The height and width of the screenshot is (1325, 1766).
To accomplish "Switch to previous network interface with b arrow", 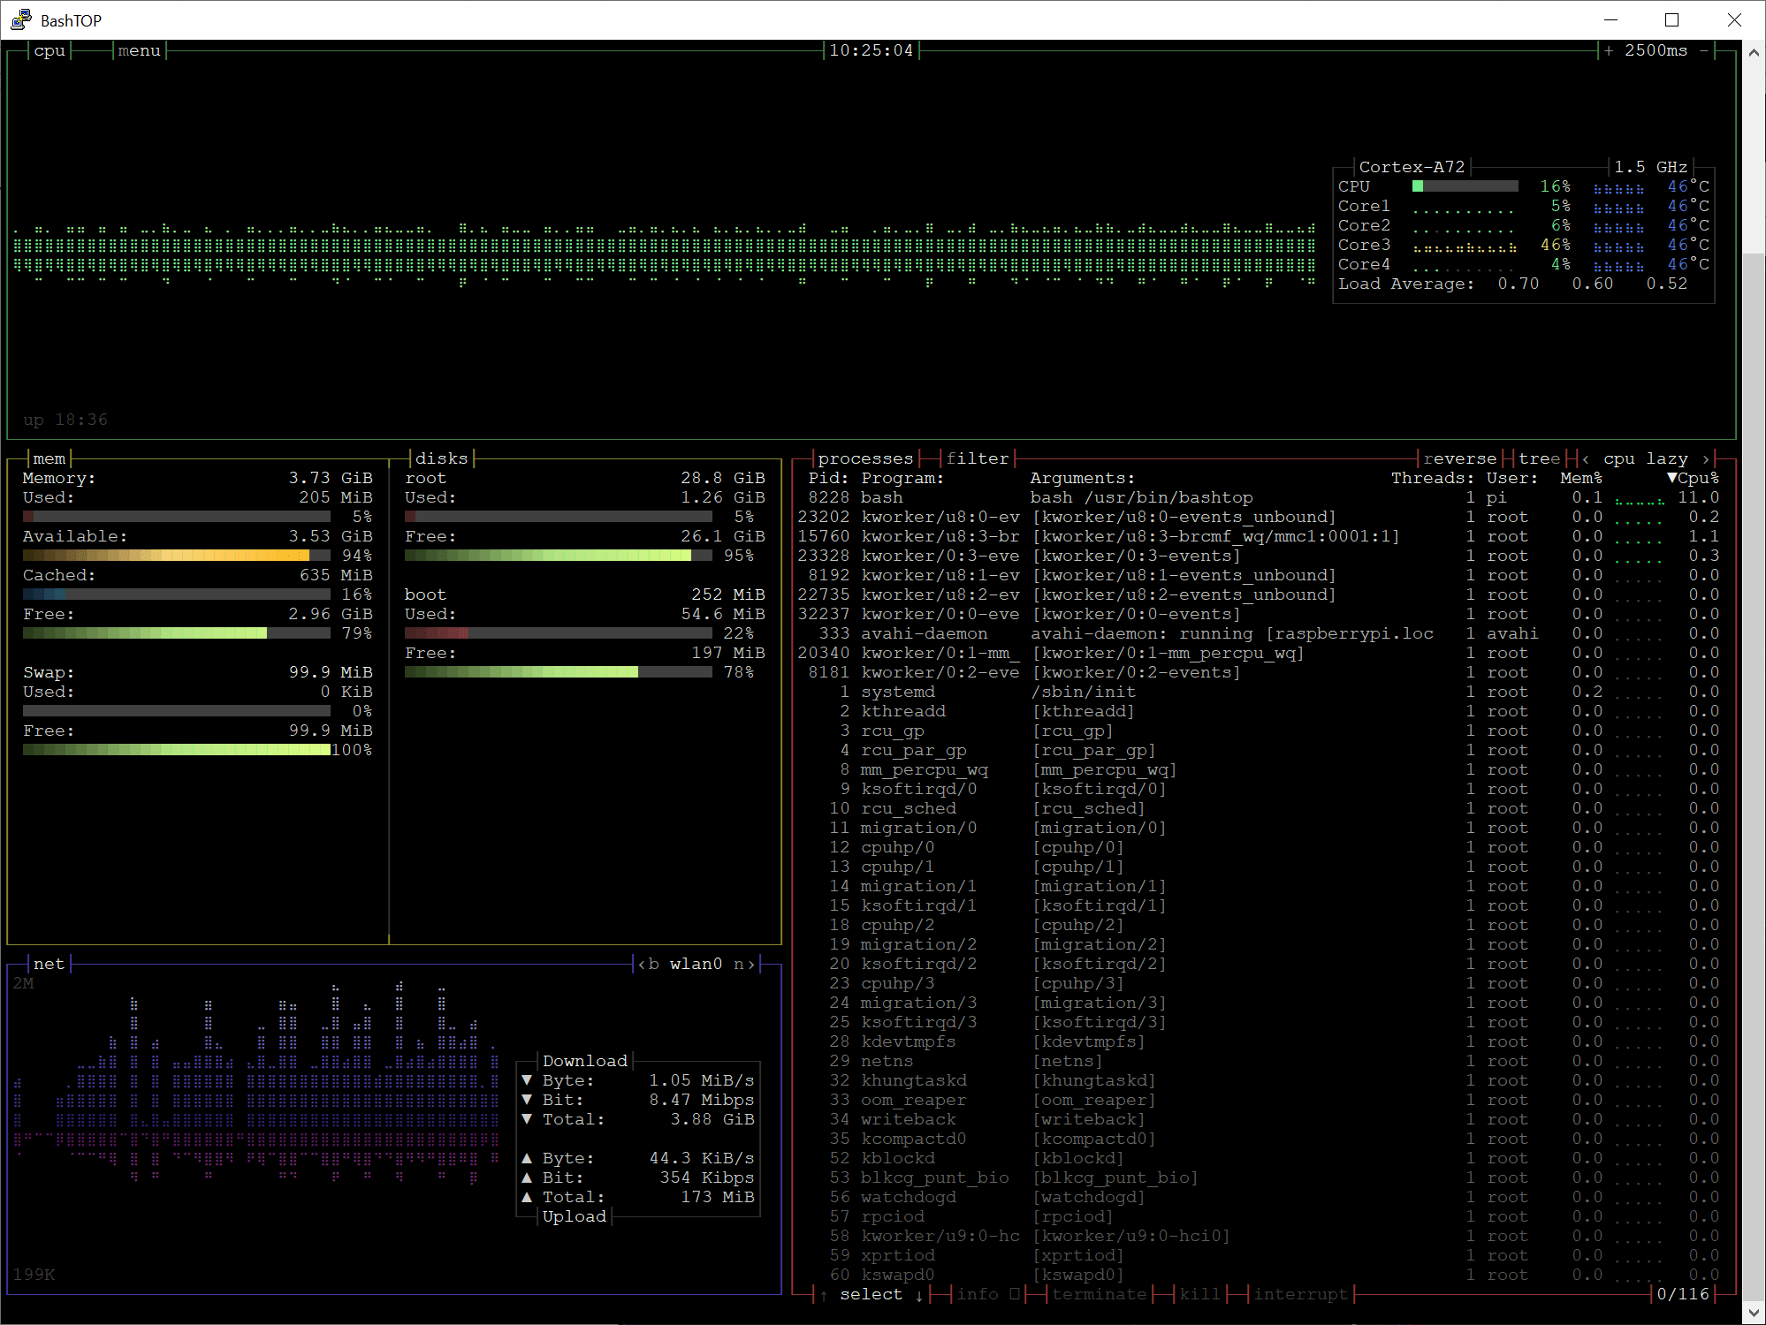I will (648, 964).
